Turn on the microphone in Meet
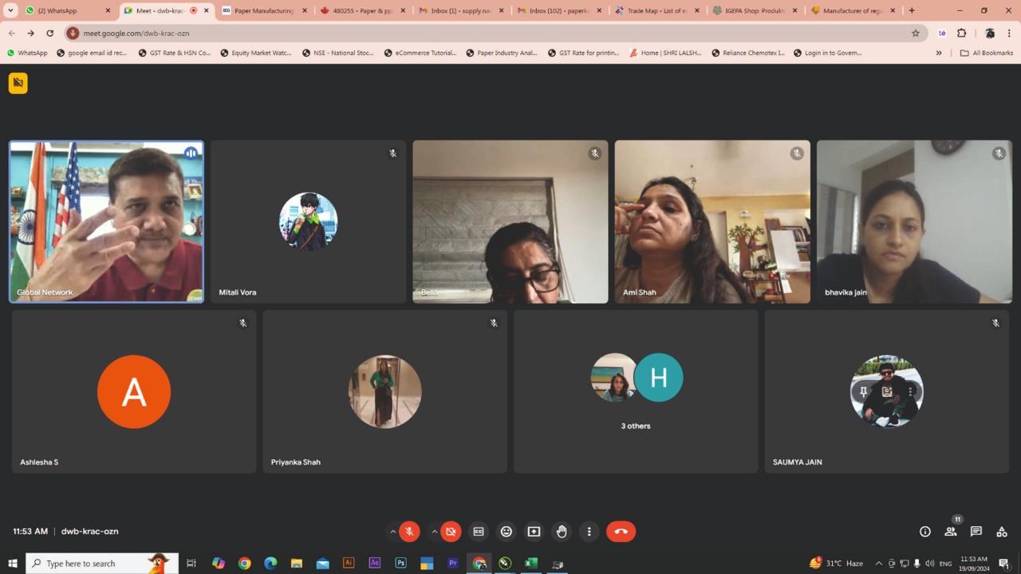Image resolution: width=1021 pixels, height=574 pixels. coord(409,532)
